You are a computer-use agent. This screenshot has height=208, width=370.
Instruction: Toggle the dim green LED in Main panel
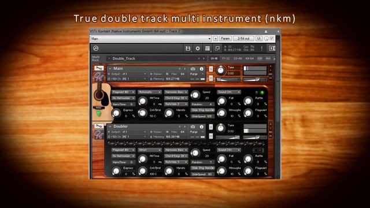coord(257,92)
